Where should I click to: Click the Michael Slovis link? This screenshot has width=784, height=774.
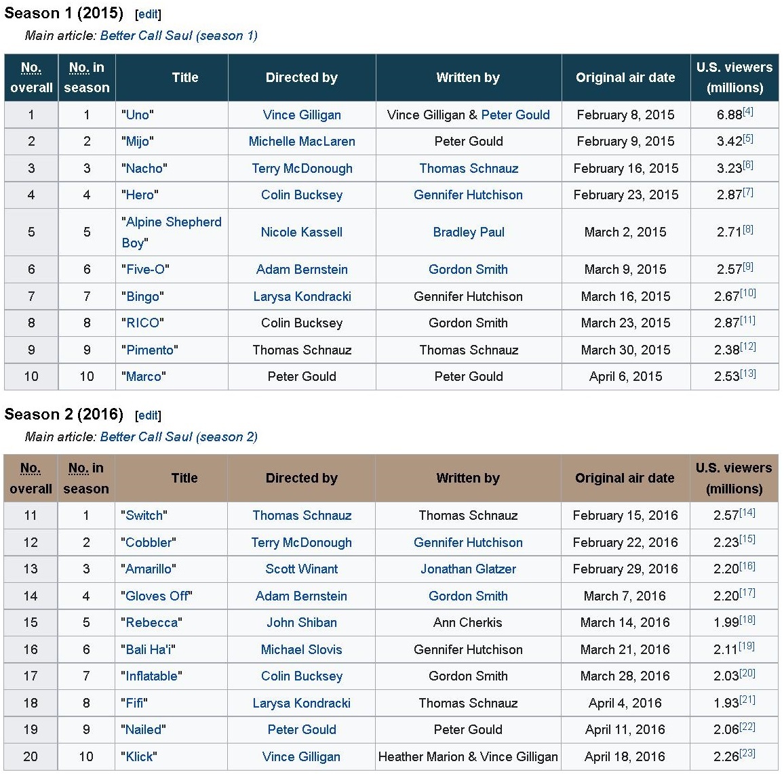tap(302, 649)
